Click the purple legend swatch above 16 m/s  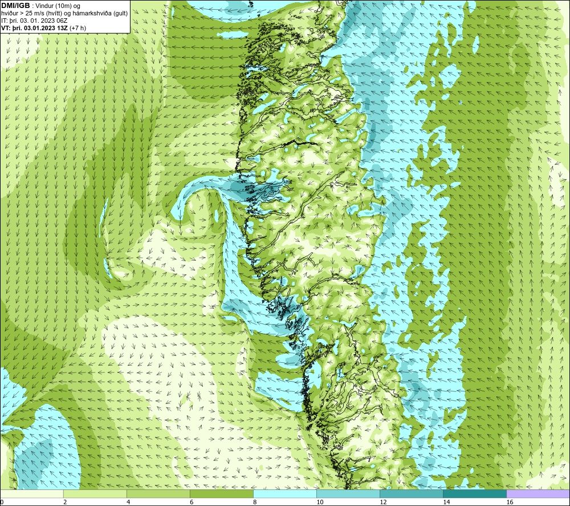pos(538,493)
